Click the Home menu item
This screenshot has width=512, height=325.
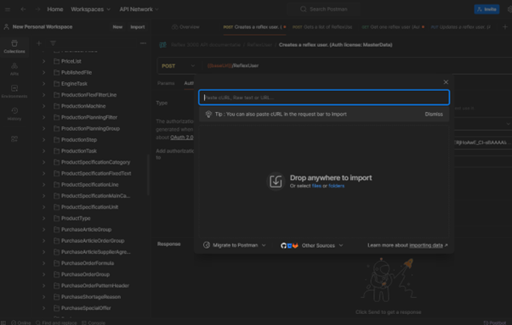pyautogui.click(x=55, y=9)
